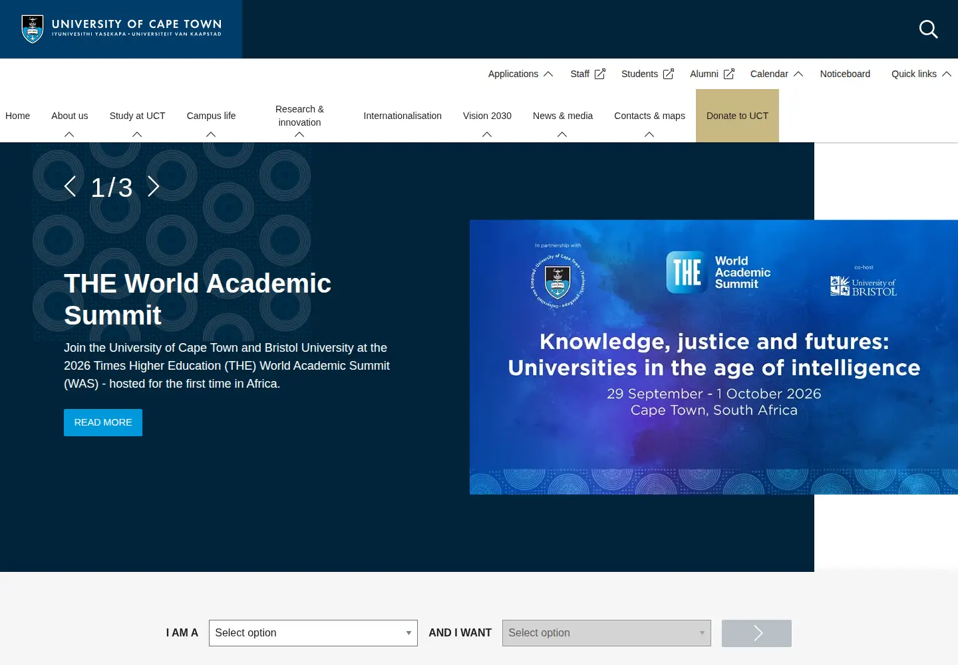Image resolution: width=958 pixels, height=665 pixels.
Task: Open the Study at UCT menu item
Action: pyautogui.click(x=138, y=116)
